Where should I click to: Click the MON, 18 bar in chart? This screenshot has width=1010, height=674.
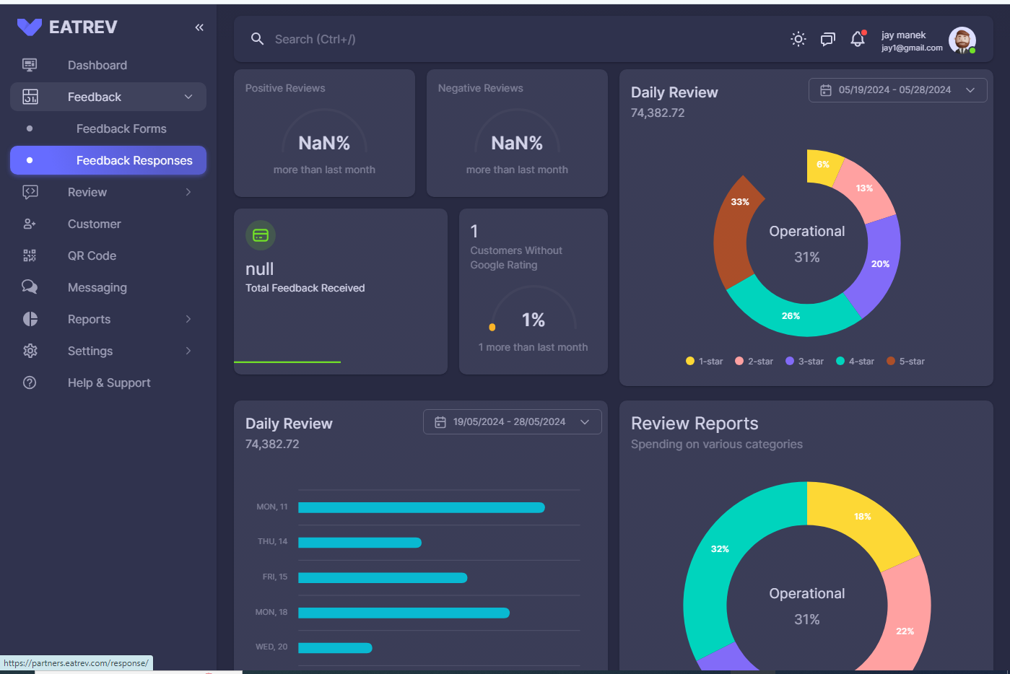click(x=404, y=613)
